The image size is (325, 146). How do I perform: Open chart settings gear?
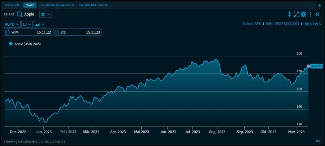point(304,14)
